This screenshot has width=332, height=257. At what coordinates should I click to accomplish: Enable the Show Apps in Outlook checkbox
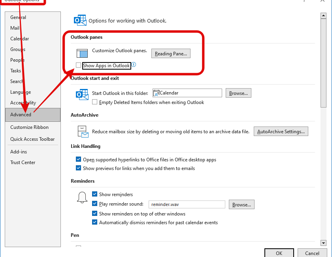coord(78,65)
